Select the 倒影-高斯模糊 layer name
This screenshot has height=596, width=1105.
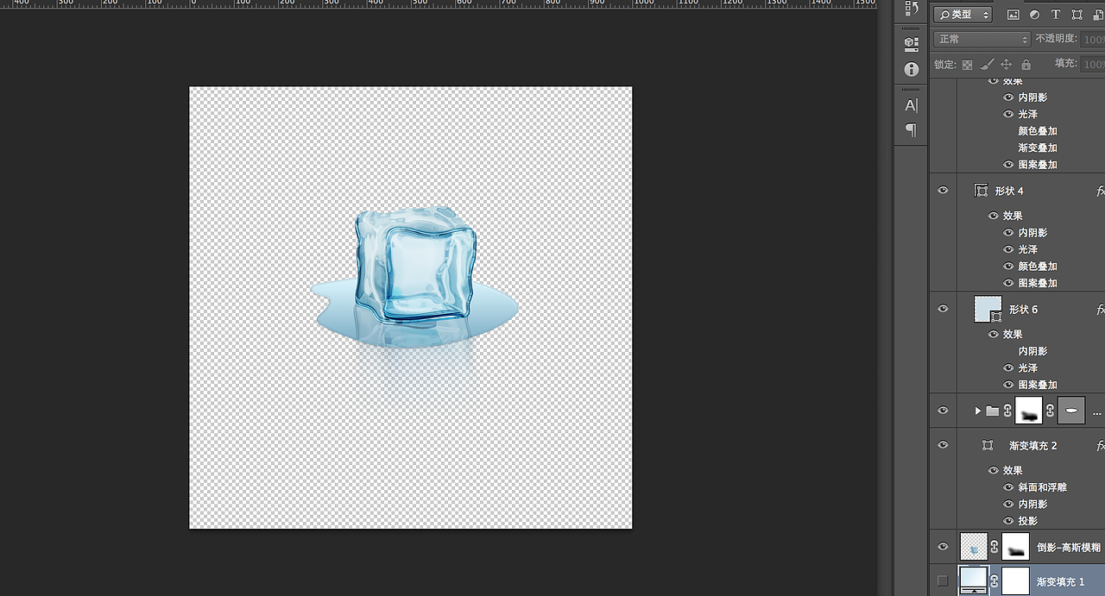(x=1069, y=548)
